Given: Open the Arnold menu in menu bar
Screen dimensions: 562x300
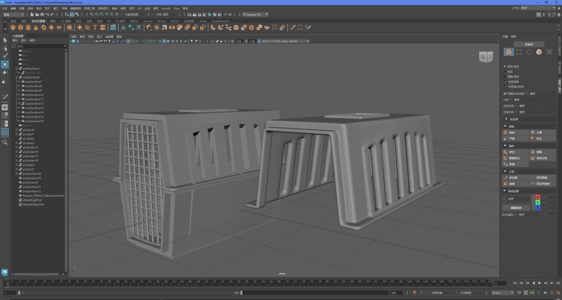Looking at the screenshot, I should (166, 9).
